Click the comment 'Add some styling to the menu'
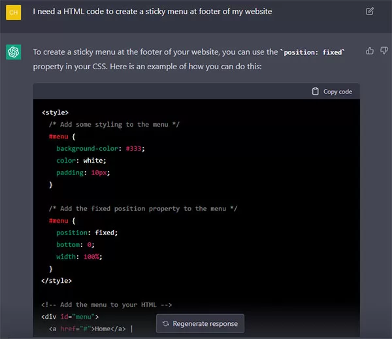 (x=114, y=125)
